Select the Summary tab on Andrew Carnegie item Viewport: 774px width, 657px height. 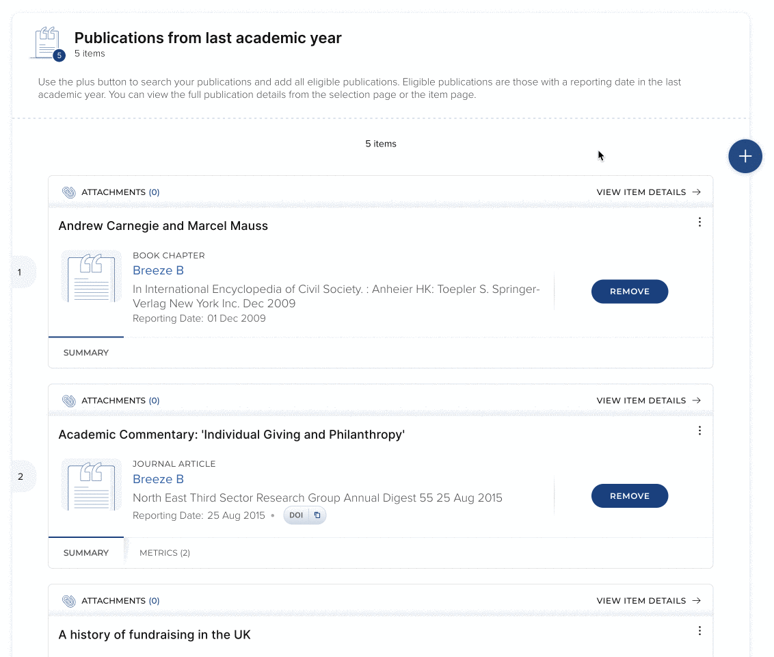(86, 353)
